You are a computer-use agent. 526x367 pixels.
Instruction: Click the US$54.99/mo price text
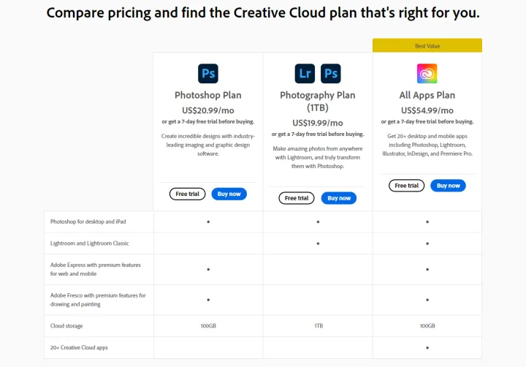[427, 110]
